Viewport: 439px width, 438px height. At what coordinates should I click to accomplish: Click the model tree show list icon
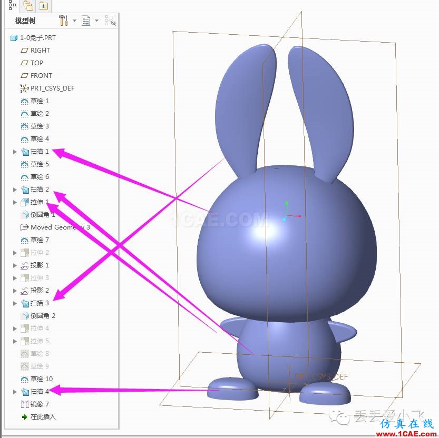pyautogui.click(x=86, y=21)
